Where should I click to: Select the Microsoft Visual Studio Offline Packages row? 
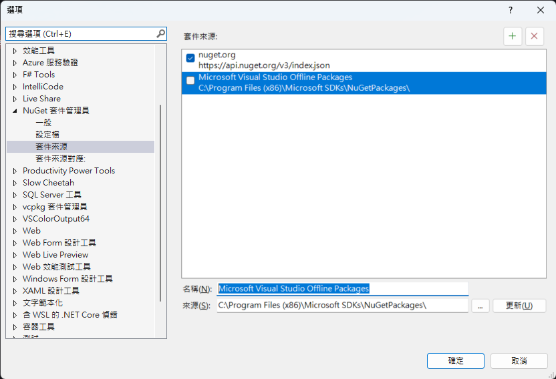click(364, 83)
